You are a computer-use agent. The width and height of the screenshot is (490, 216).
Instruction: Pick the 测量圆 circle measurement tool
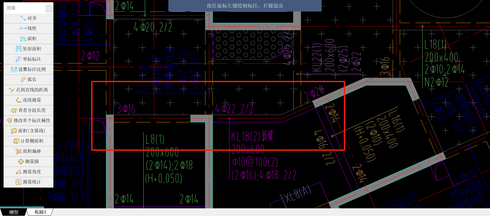coord(28,161)
